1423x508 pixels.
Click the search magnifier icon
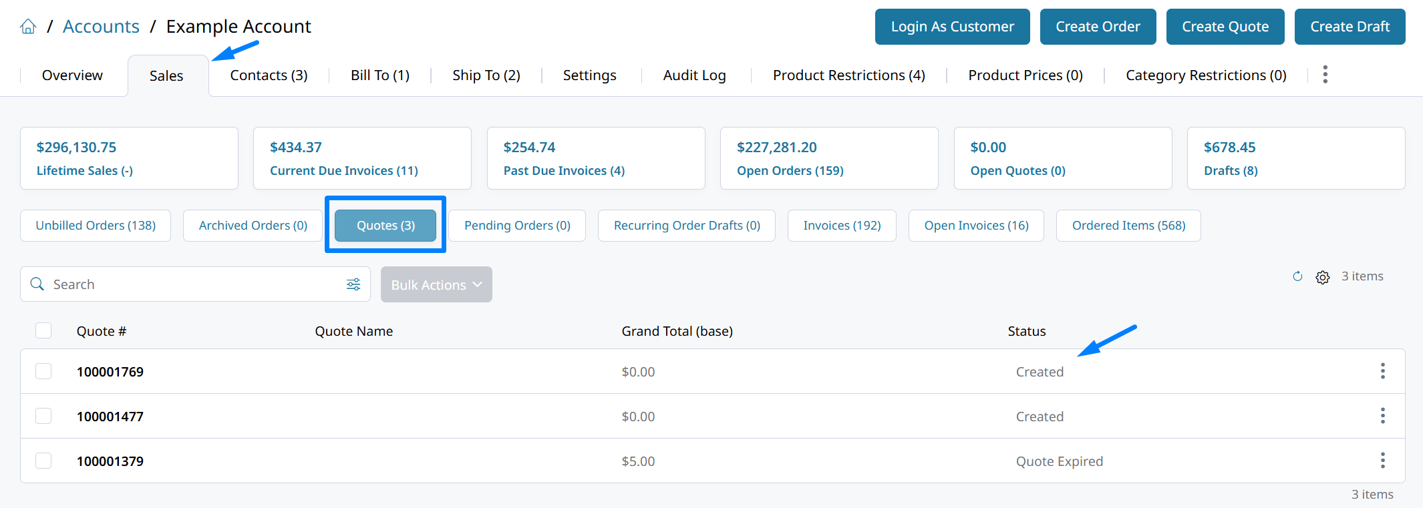tap(37, 284)
